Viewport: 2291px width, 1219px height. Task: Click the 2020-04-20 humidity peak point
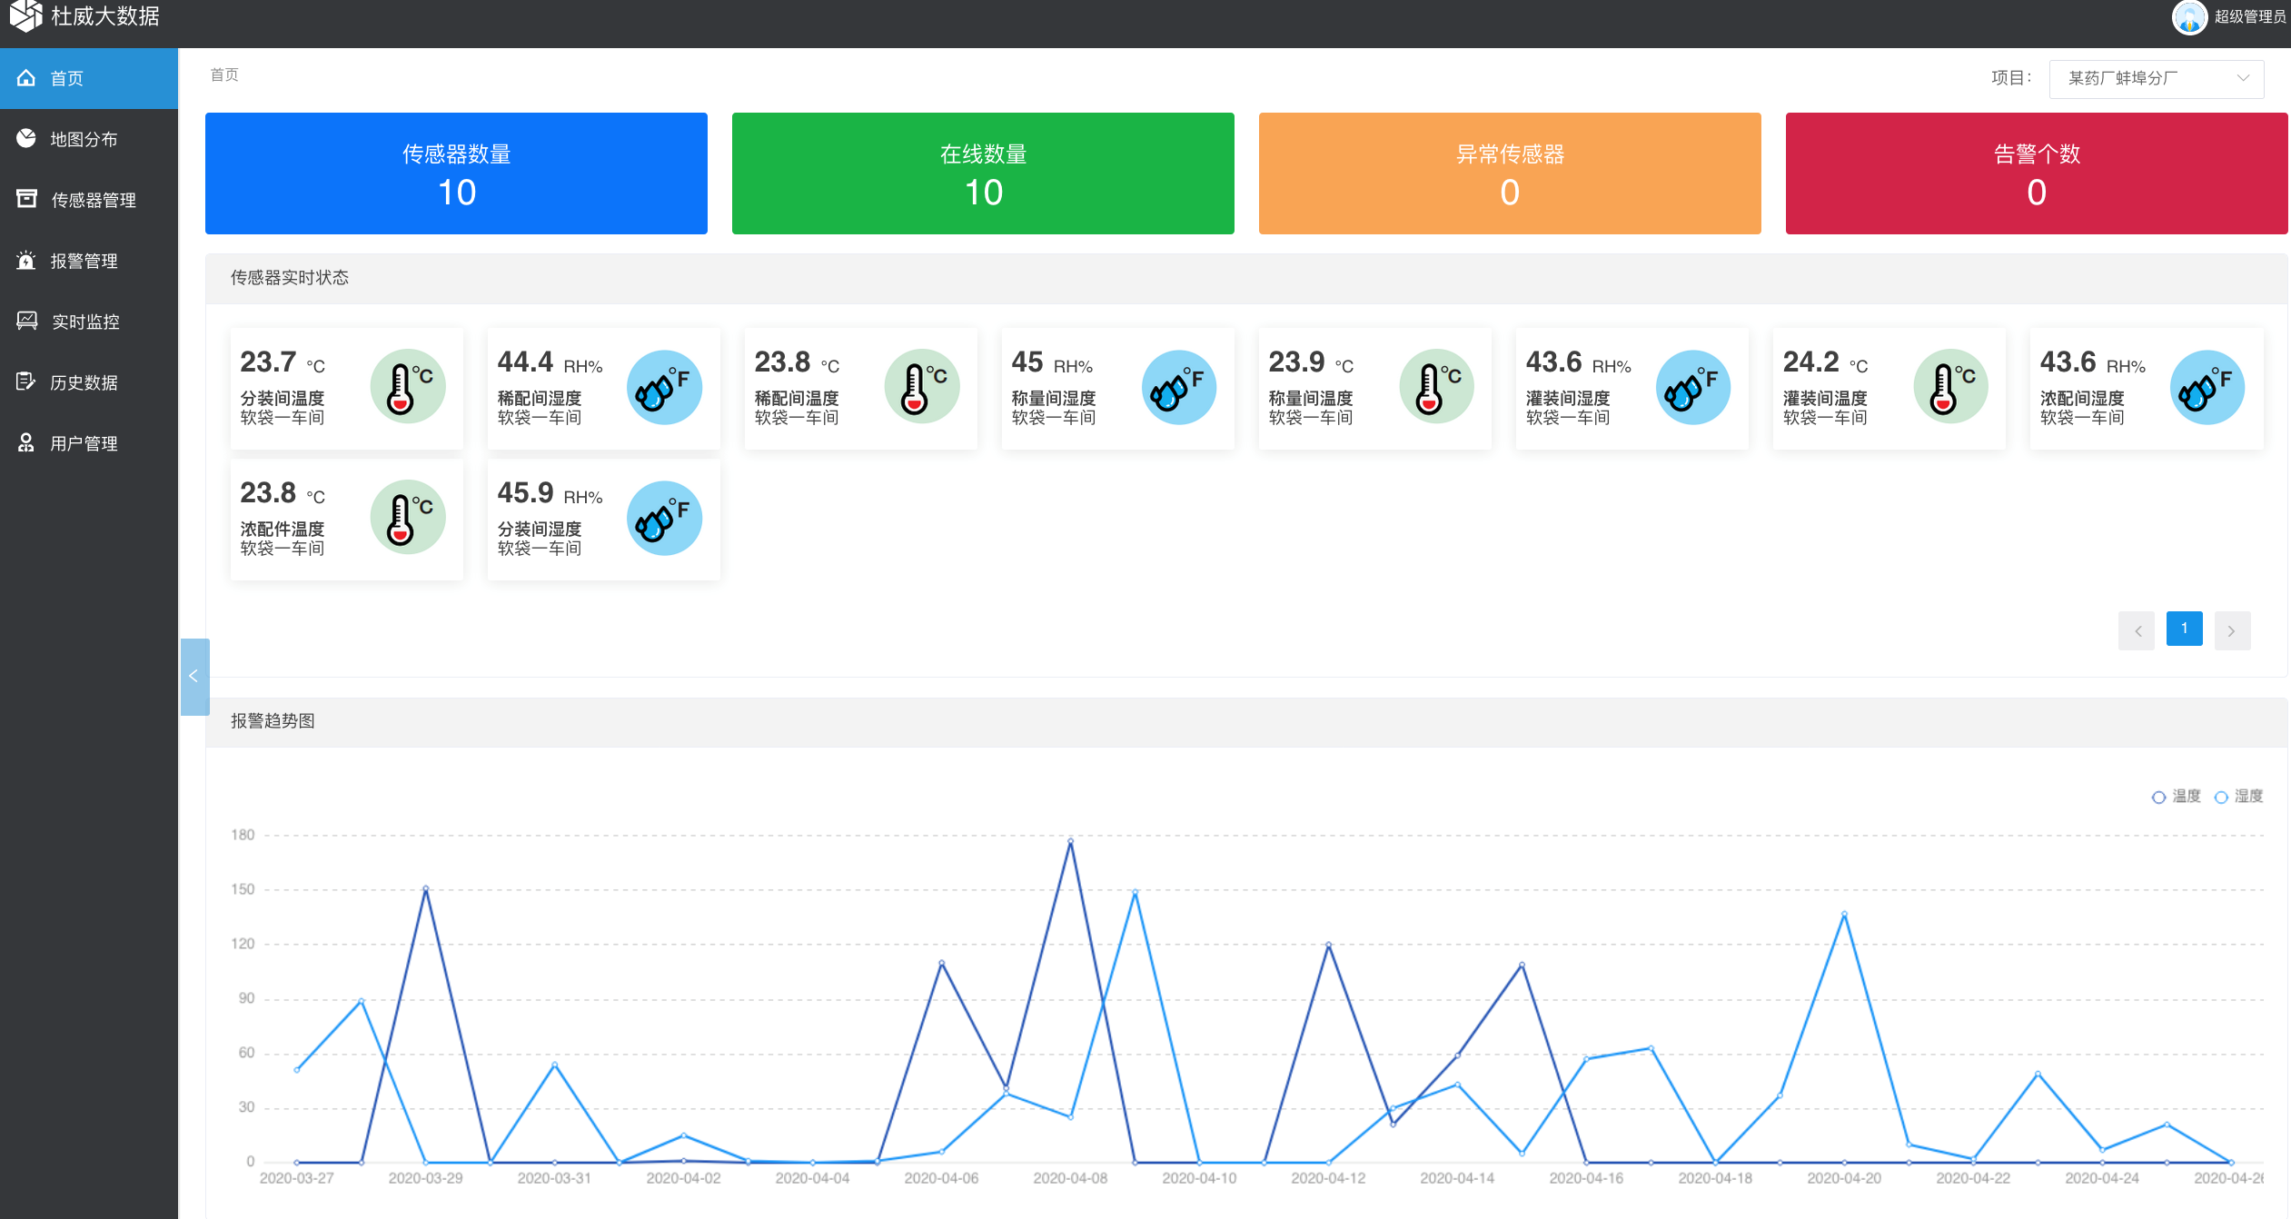click(1844, 914)
